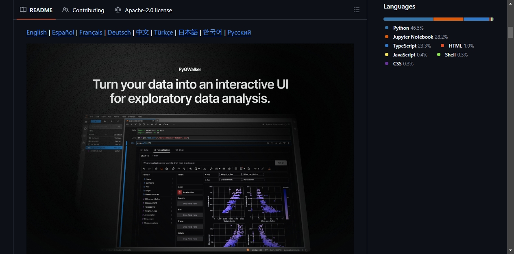
Task: Click the page vertical scrollbar thumb
Action: tap(511, 33)
